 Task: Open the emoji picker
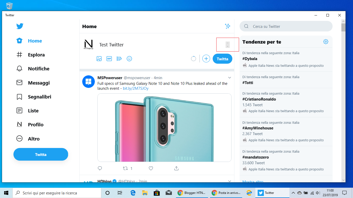click(x=129, y=59)
